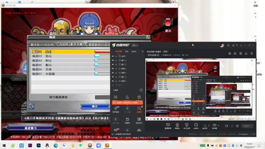
Task: Open the 盛趣游戏隐私政策 link
Action: [68, 118]
